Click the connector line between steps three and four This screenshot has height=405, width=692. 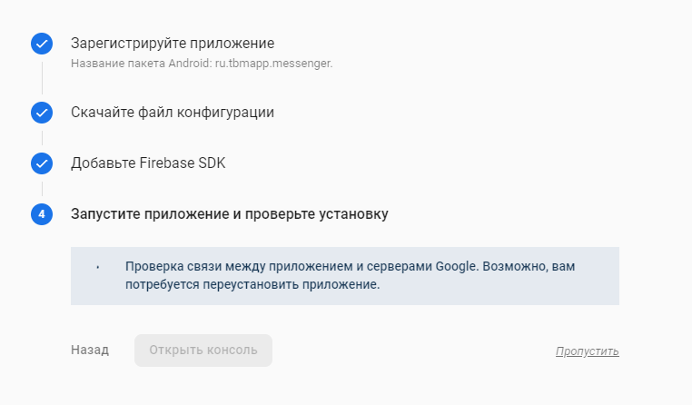[x=42, y=189]
